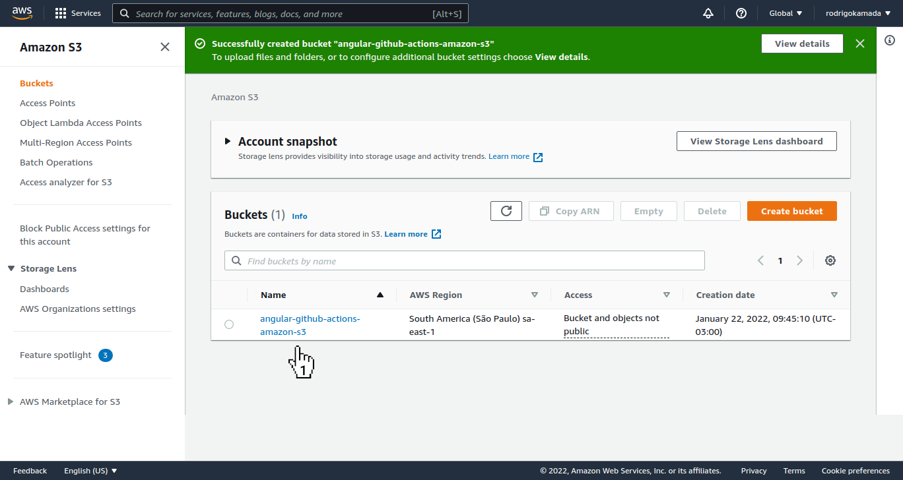Open bucket list view preferences gear
Image resolution: width=903 pixels, height=480 pixels.
click(830, 260)
